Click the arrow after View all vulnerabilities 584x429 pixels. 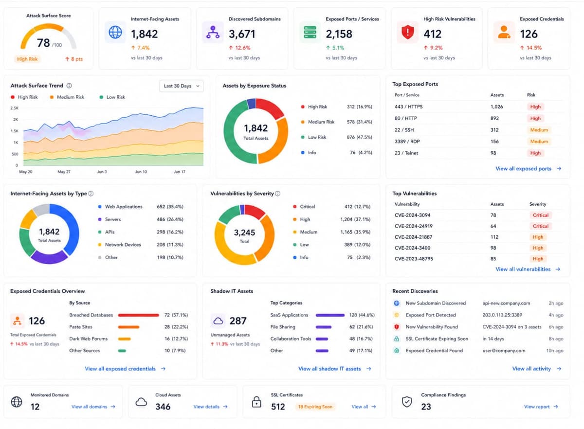coord(558,269)
